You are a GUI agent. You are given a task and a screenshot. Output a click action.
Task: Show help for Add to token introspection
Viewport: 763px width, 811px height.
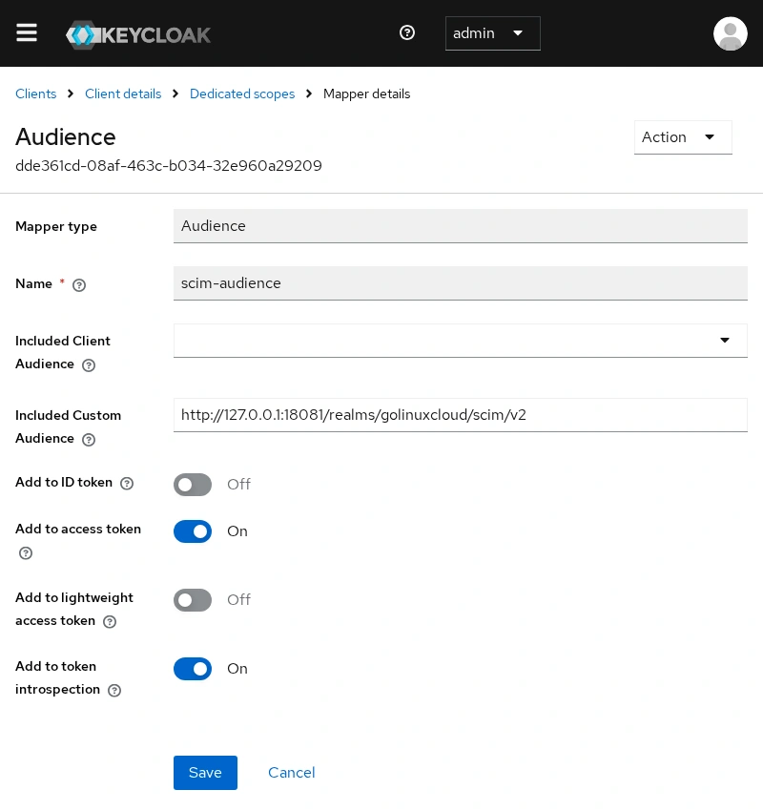(x=114, y=691)
